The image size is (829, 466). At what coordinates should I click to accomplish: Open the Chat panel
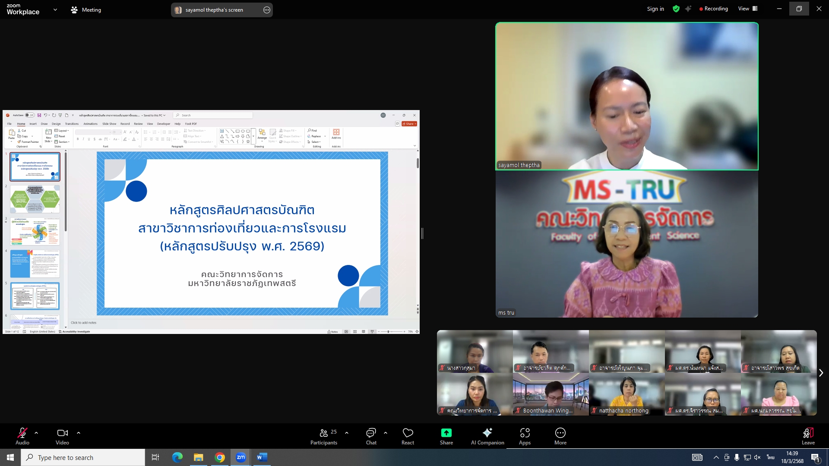click(x=371, y=433)
